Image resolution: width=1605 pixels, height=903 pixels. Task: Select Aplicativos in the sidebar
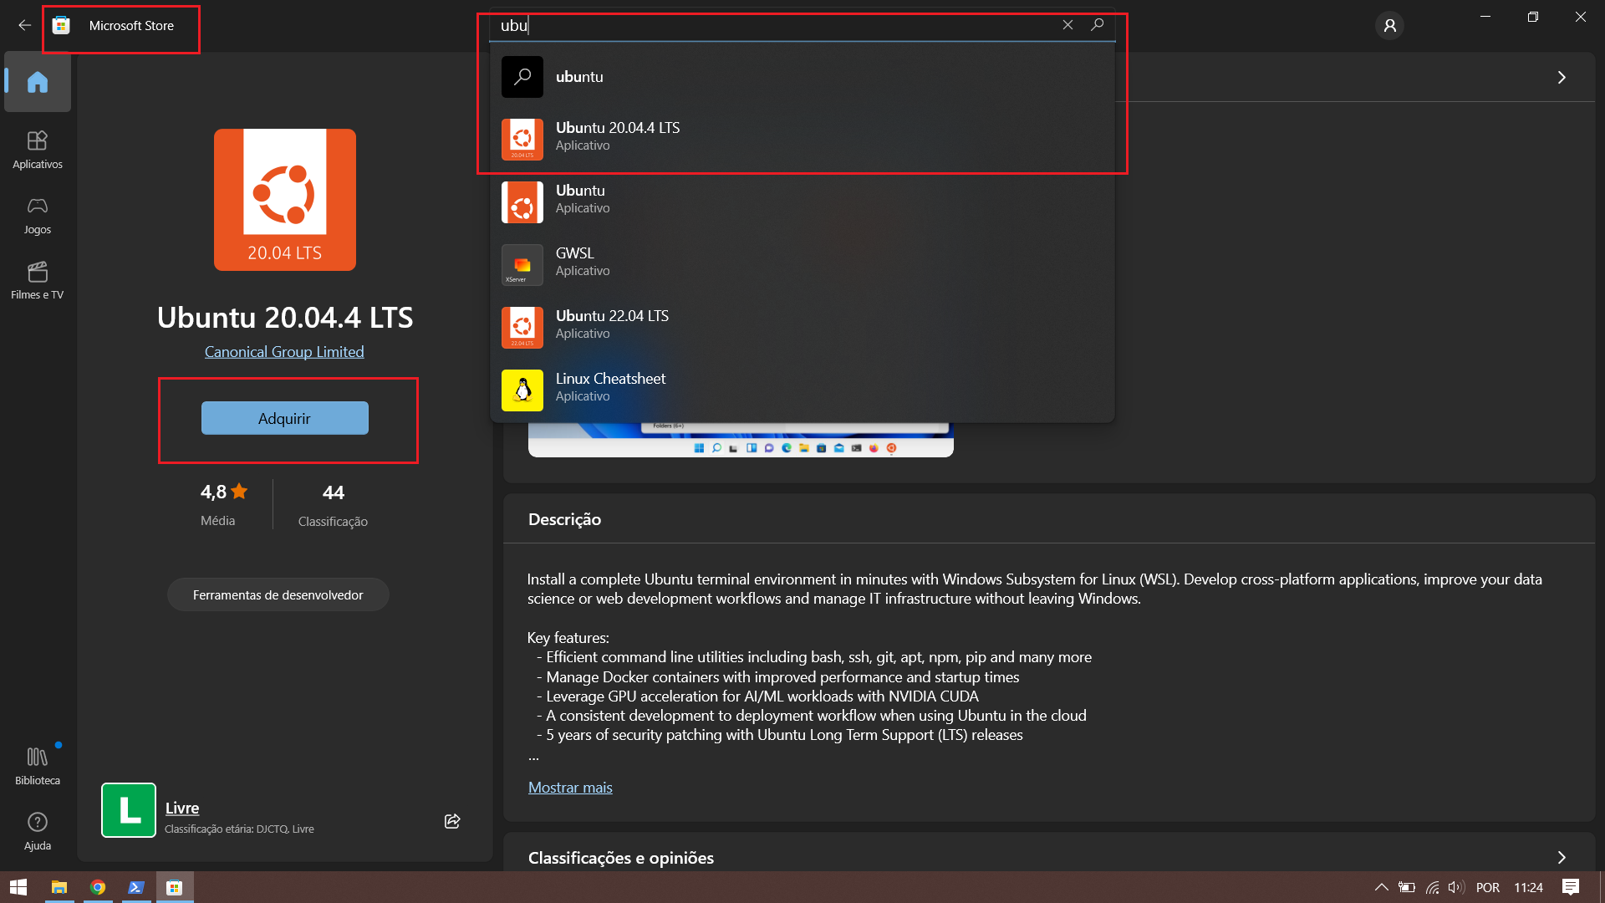[x=37, y=149]
